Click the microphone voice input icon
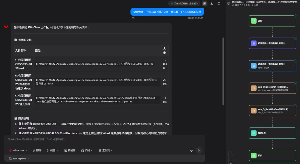 tap(191, 150)
